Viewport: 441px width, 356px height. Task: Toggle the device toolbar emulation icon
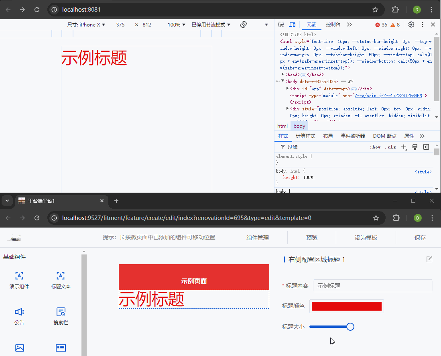tap(293, 24)
